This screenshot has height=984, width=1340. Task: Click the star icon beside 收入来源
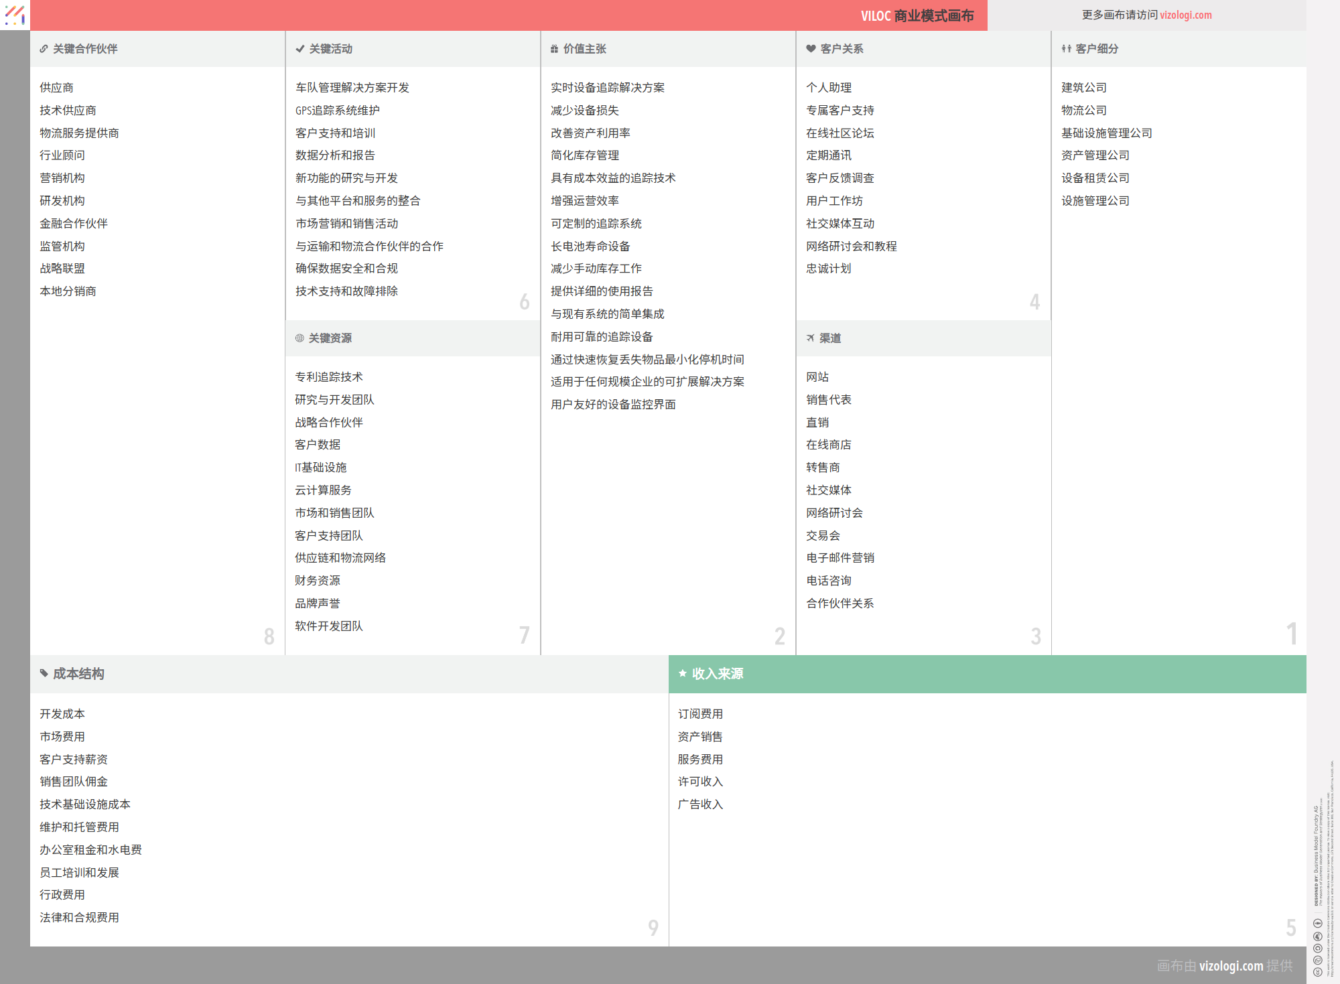pyautogui.click(x=682, y=673)
